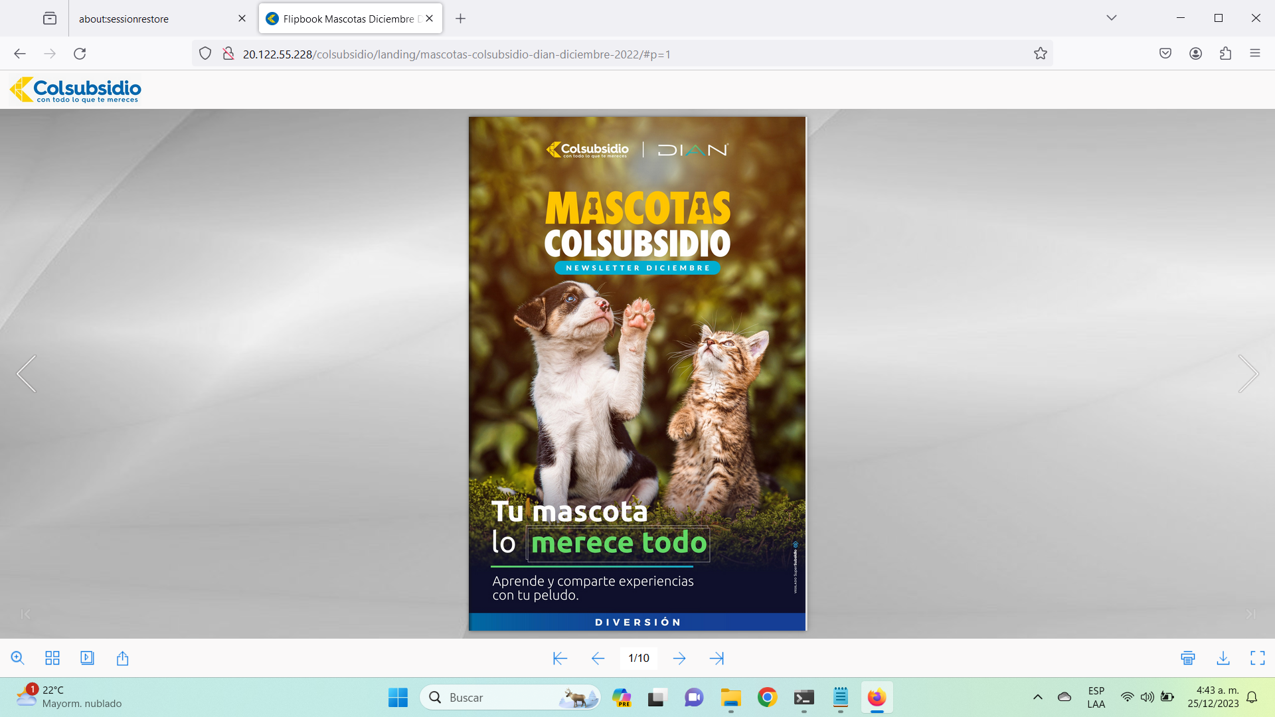The width and height of the screenshot is (1275, 717).
Task: Jump to first page of flipbook
Action: point(560,658)
